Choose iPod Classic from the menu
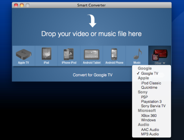Image resolution: width=184 pixels, height=140 pixels. click(x=151, y=83)
